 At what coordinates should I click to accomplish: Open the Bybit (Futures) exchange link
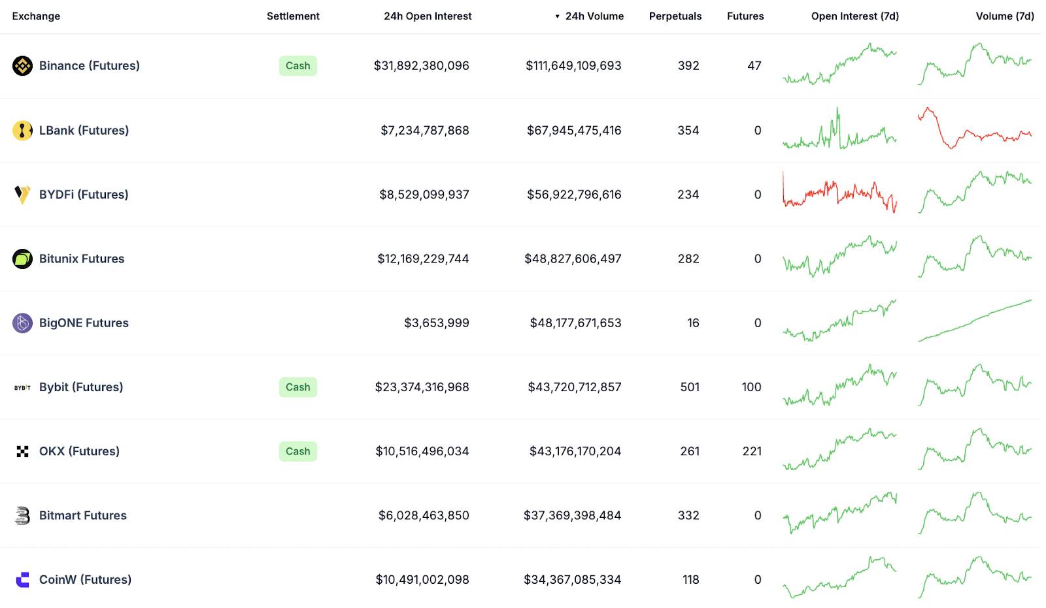(x=81, y=387)
